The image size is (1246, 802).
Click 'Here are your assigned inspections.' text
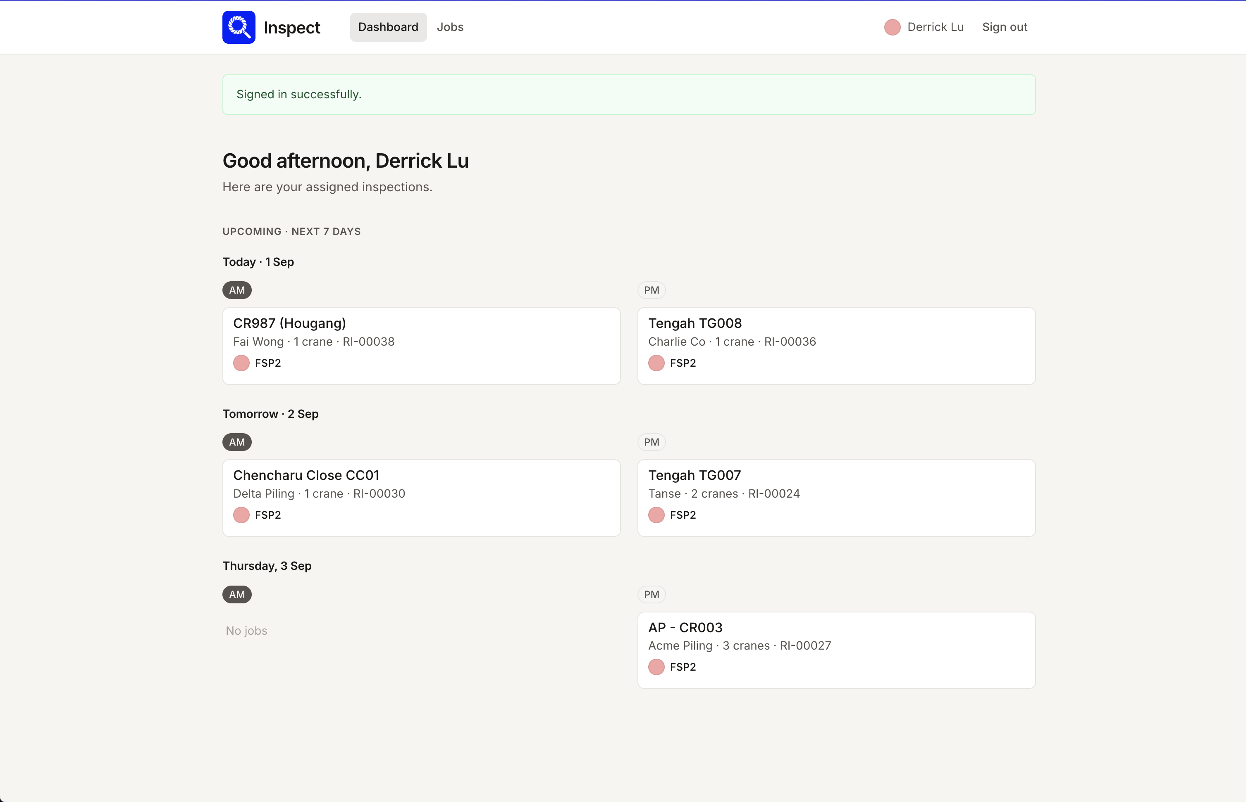327,187
